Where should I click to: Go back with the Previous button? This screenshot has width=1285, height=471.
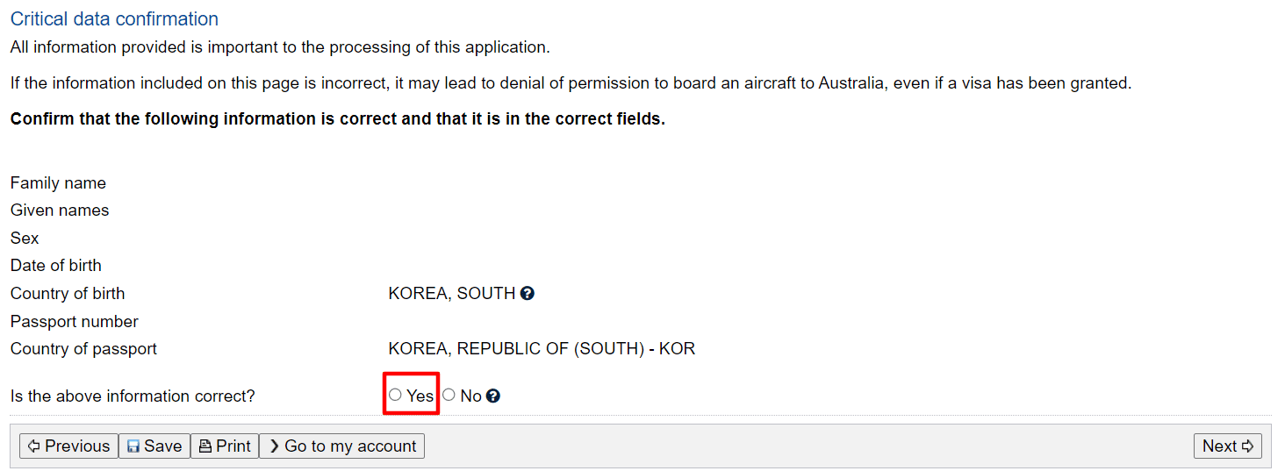coord(68,446)
